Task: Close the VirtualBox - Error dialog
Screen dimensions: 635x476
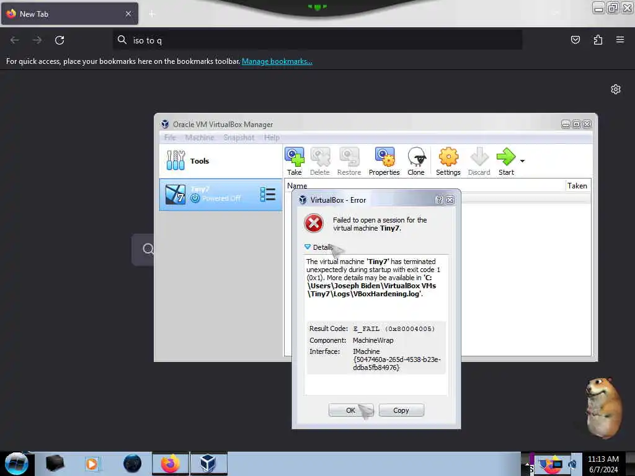Action: click(x=450, y=200)
